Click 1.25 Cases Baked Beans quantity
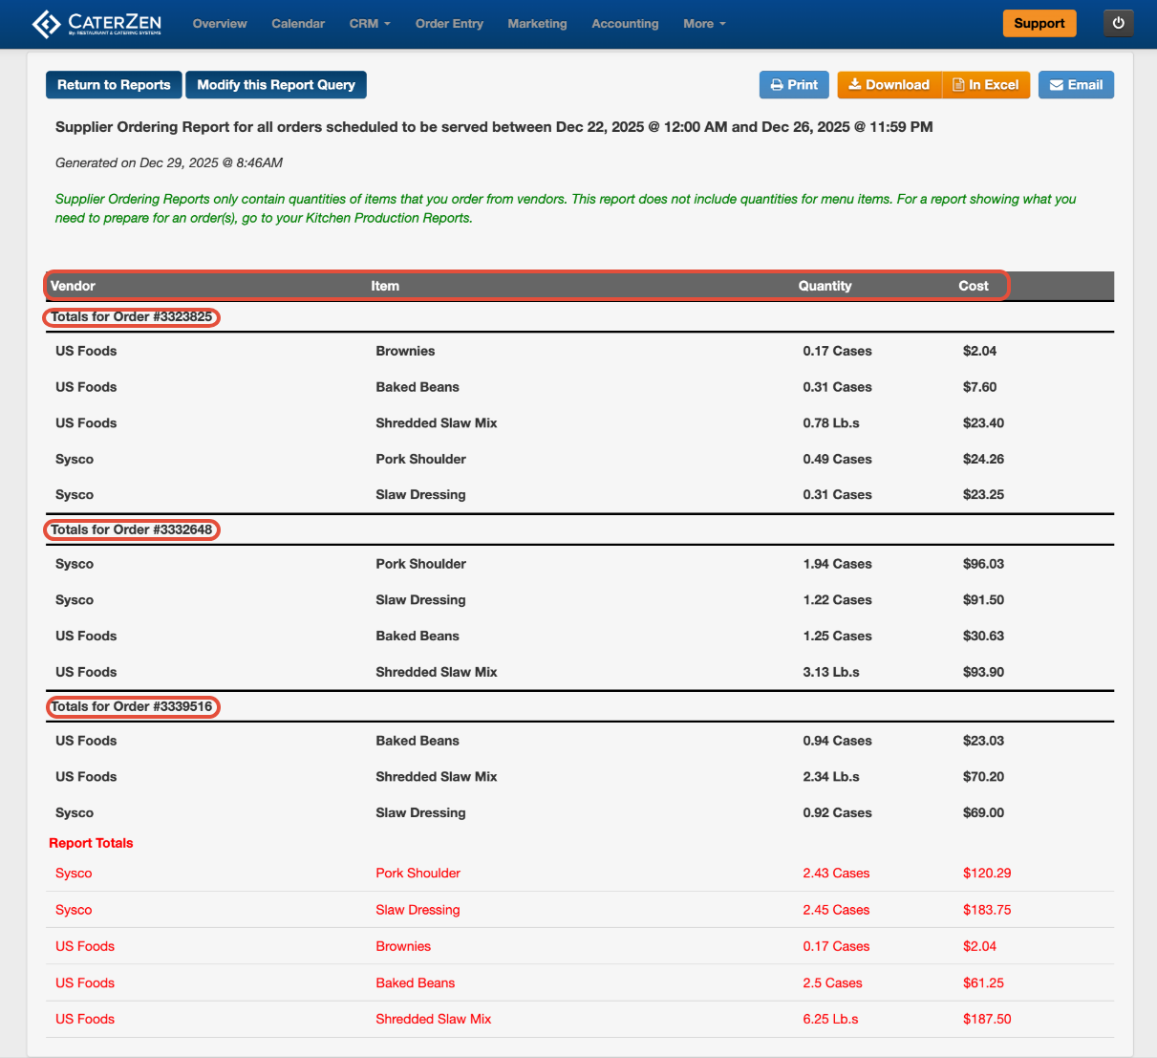 point(837,636)
